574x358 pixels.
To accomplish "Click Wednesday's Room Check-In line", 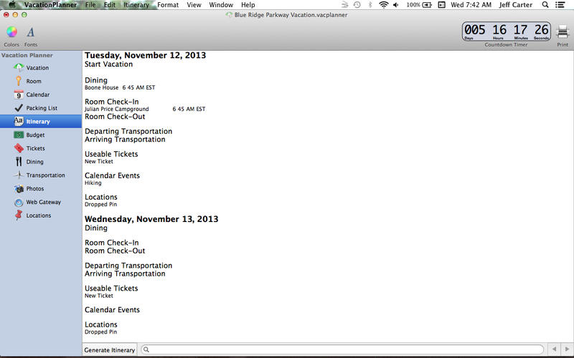I will click(112, 243).
